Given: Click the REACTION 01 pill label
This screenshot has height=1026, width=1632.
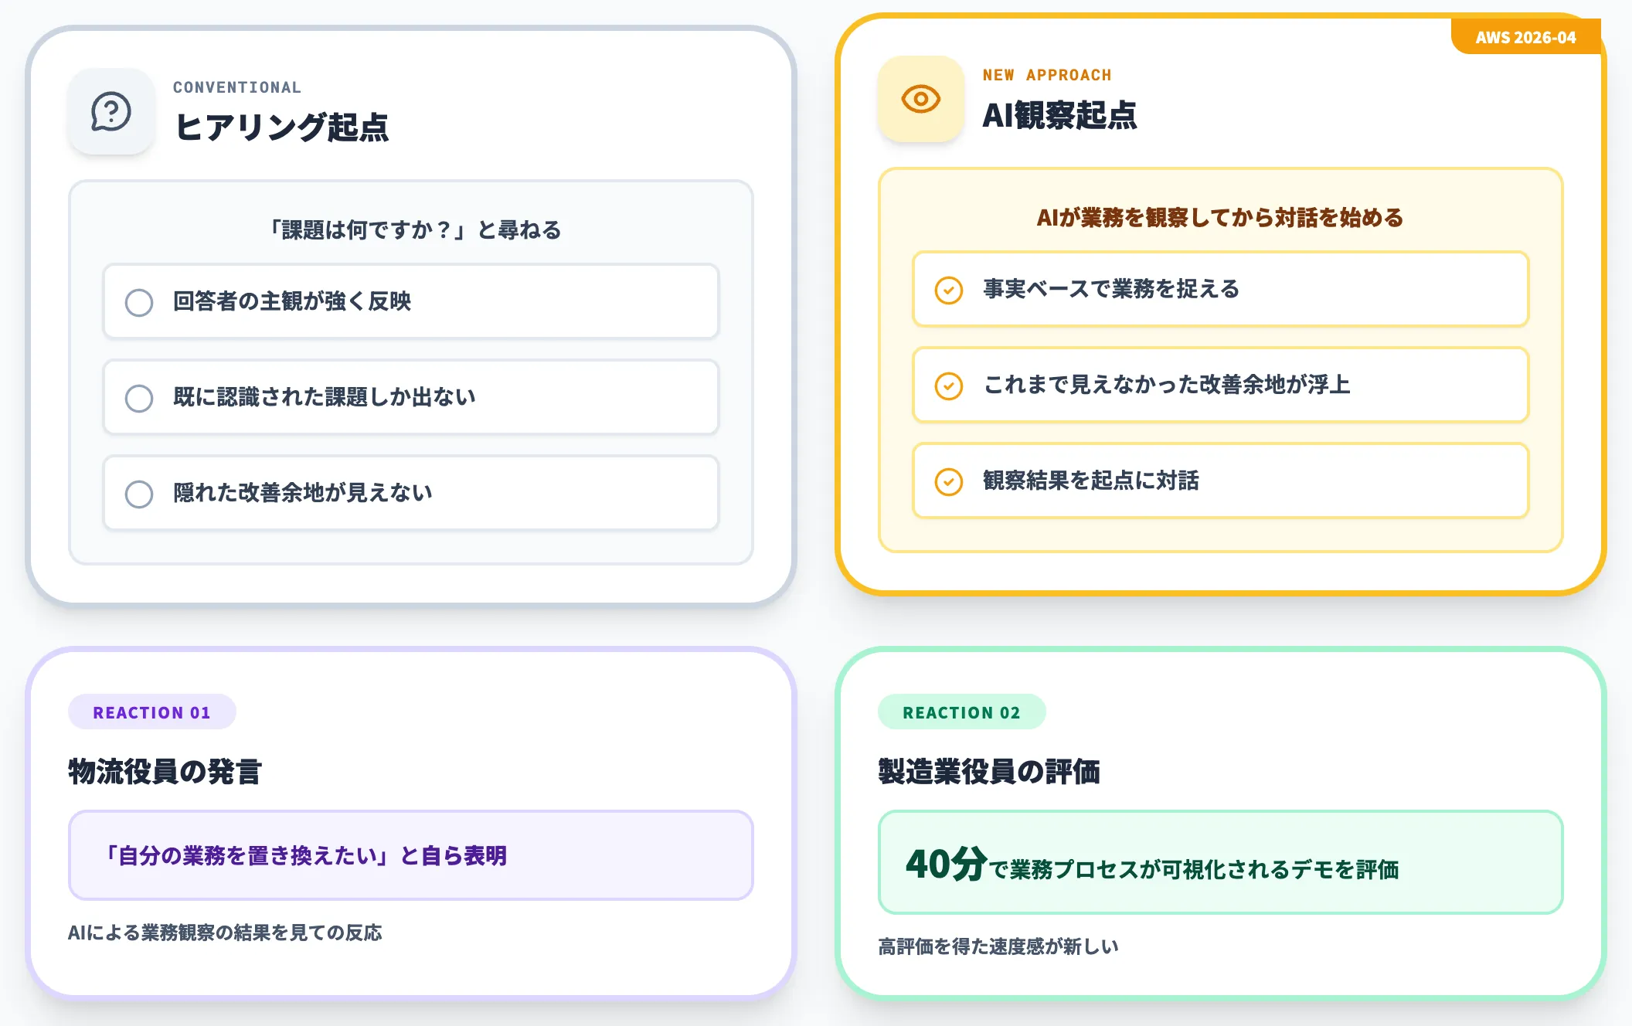Looking at the screenshot, I should 152,712.
